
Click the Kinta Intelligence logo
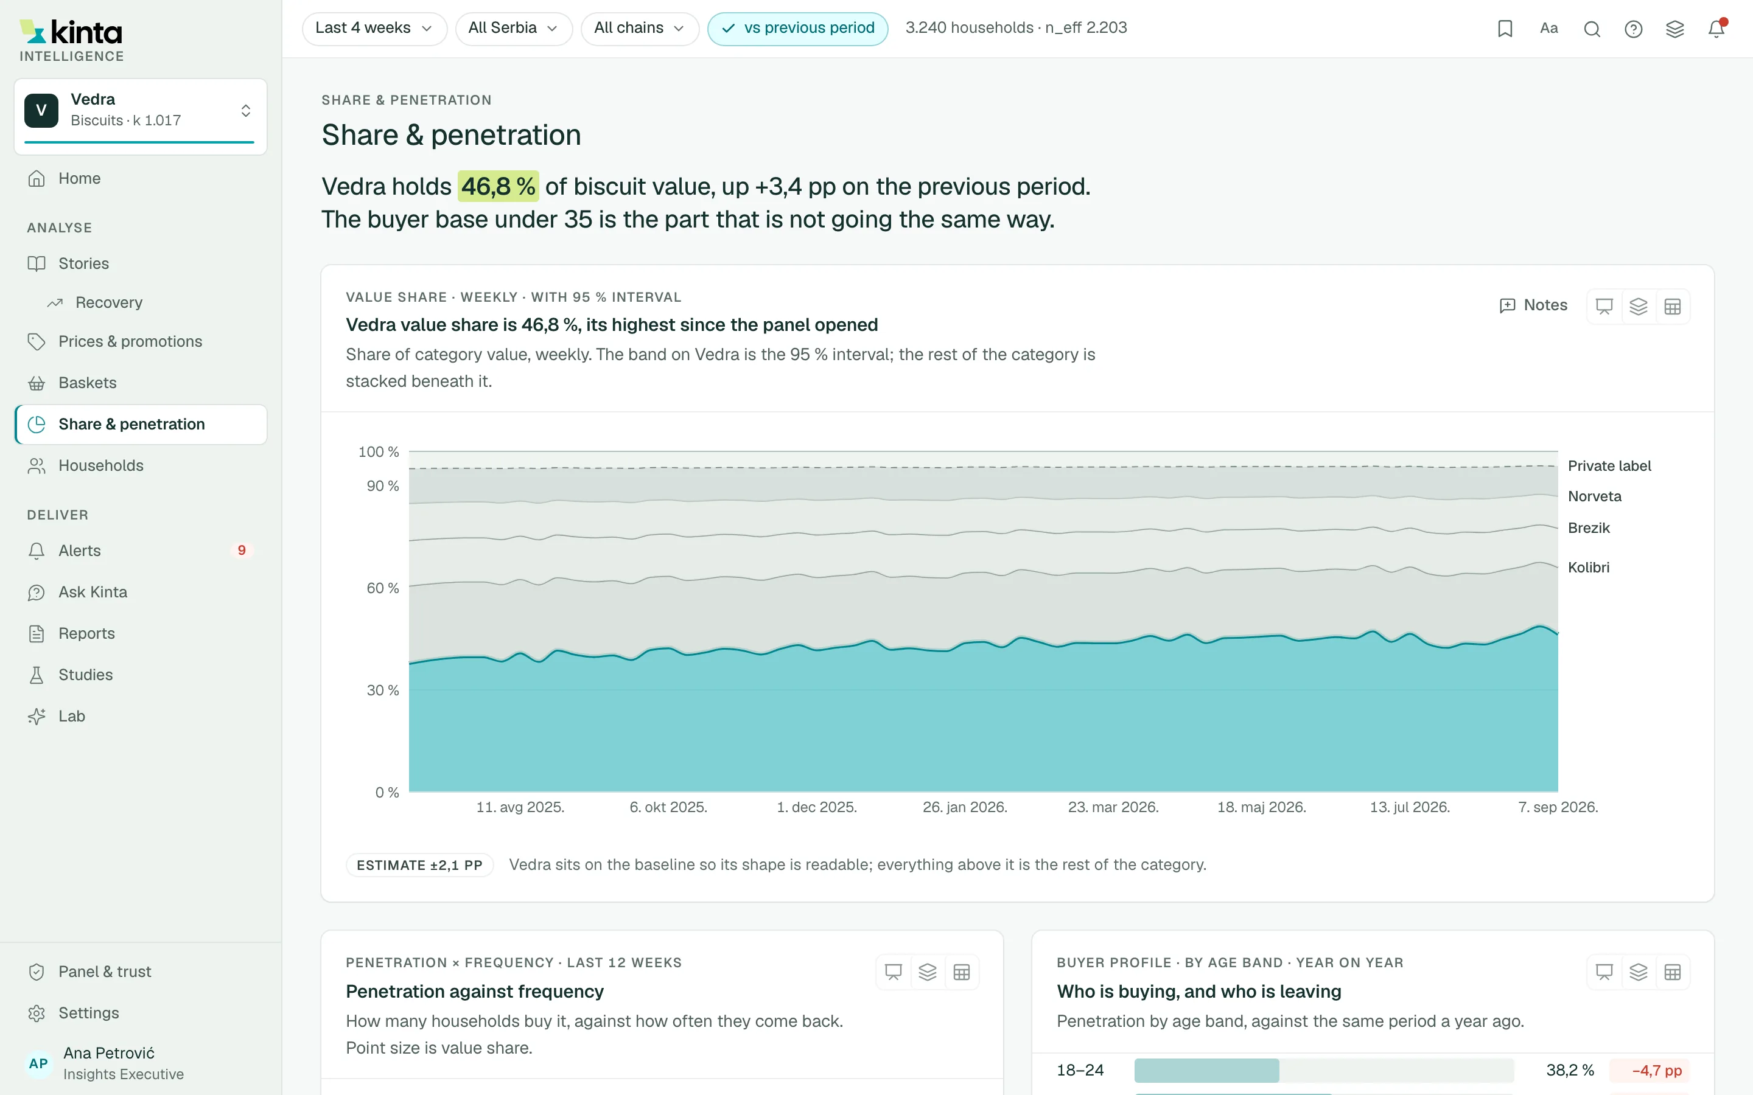click(71, 41)
